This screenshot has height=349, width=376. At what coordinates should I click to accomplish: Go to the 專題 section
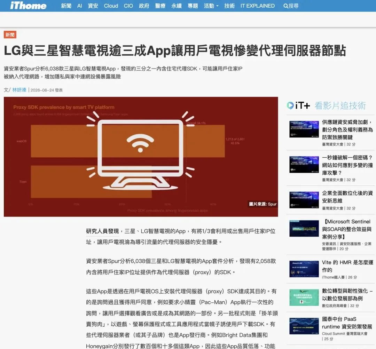pos(193,6)
